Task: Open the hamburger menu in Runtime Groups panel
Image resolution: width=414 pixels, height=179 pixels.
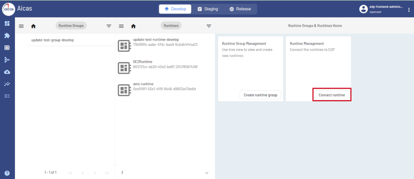Action: [x=21, y=26]
